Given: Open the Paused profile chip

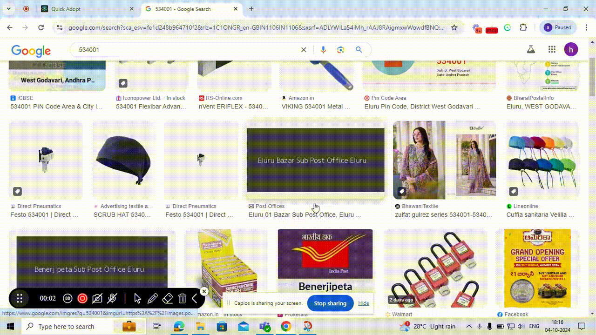Looking at the screenshot, I should (x=558, y=27).
